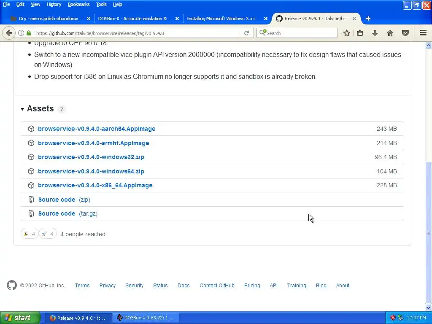Download Source code (zip)

64,200
